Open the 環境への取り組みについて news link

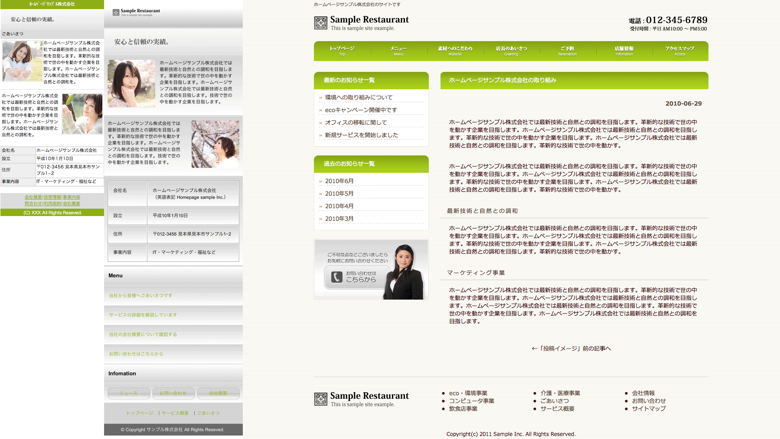tap(359, 97)
